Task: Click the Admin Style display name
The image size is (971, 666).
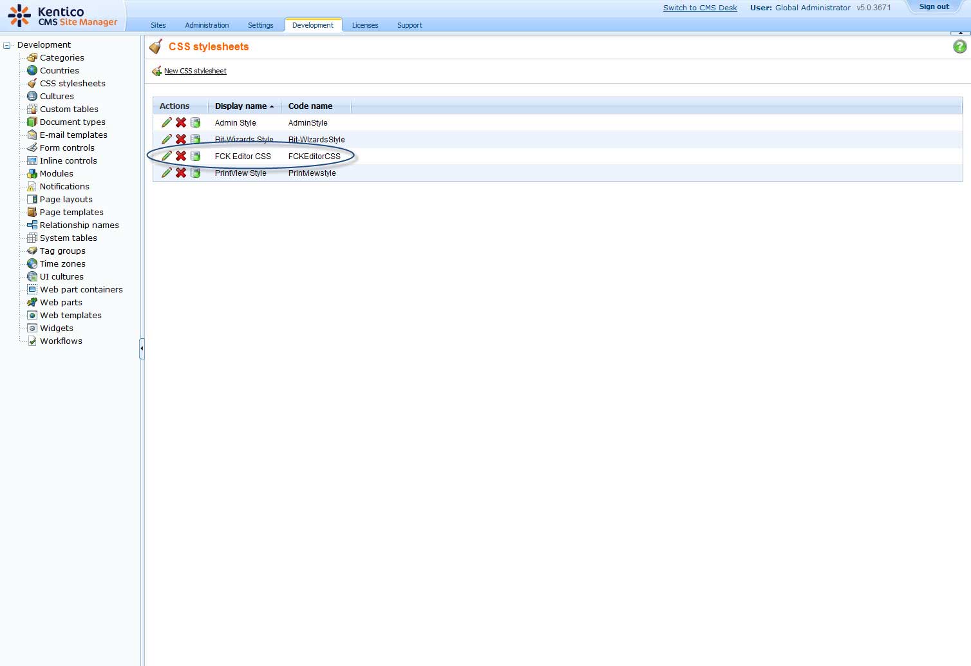Action: (x=235, y=123)
